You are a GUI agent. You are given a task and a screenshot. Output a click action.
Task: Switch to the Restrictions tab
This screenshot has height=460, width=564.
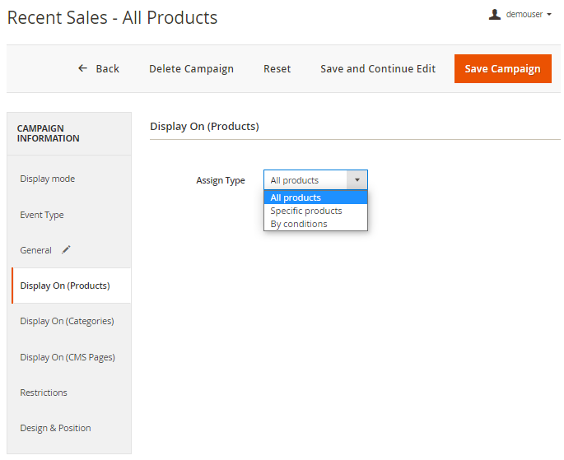pos(44,393)
